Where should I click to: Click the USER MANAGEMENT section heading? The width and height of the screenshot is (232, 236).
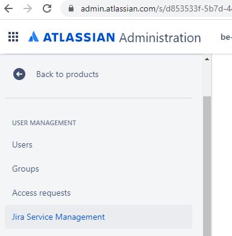coord(44,123)
